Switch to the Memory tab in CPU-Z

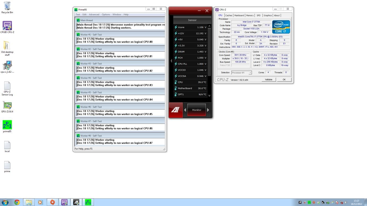point(250,15)
